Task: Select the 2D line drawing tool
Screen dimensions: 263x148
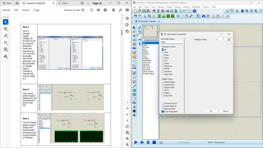Action: point(134,86)
